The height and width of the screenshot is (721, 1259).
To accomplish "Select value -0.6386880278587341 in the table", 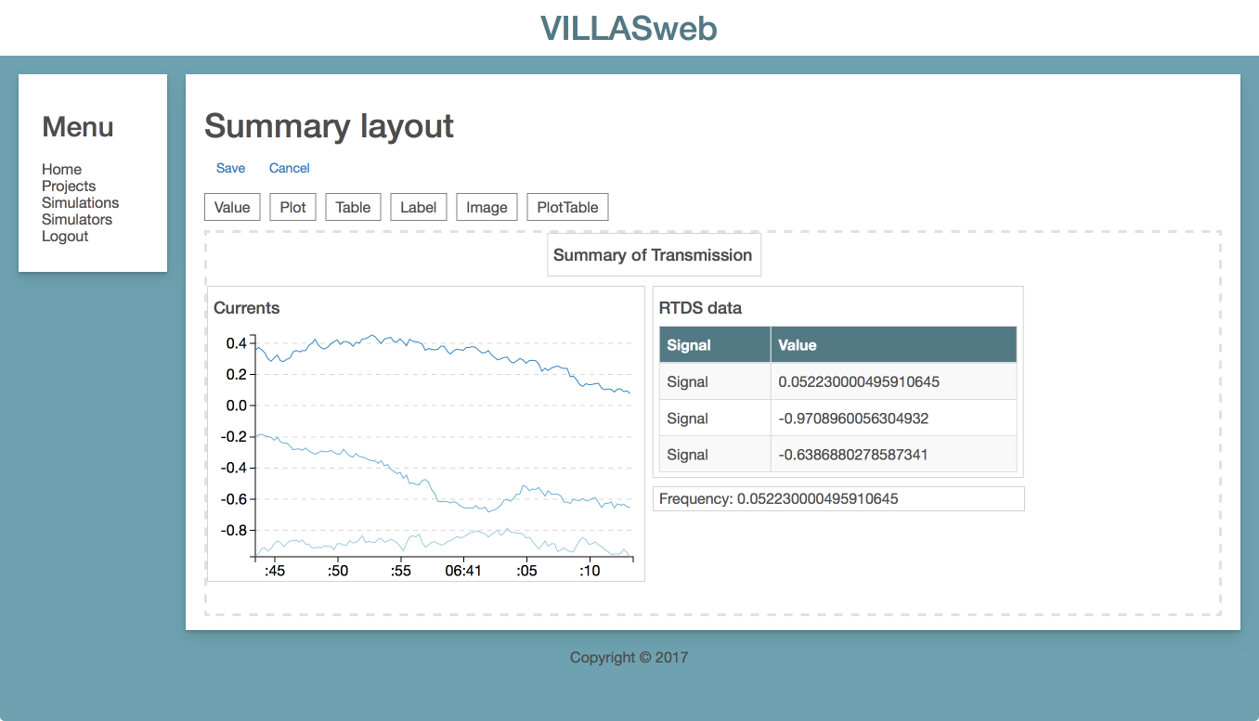I will (893, 455).
